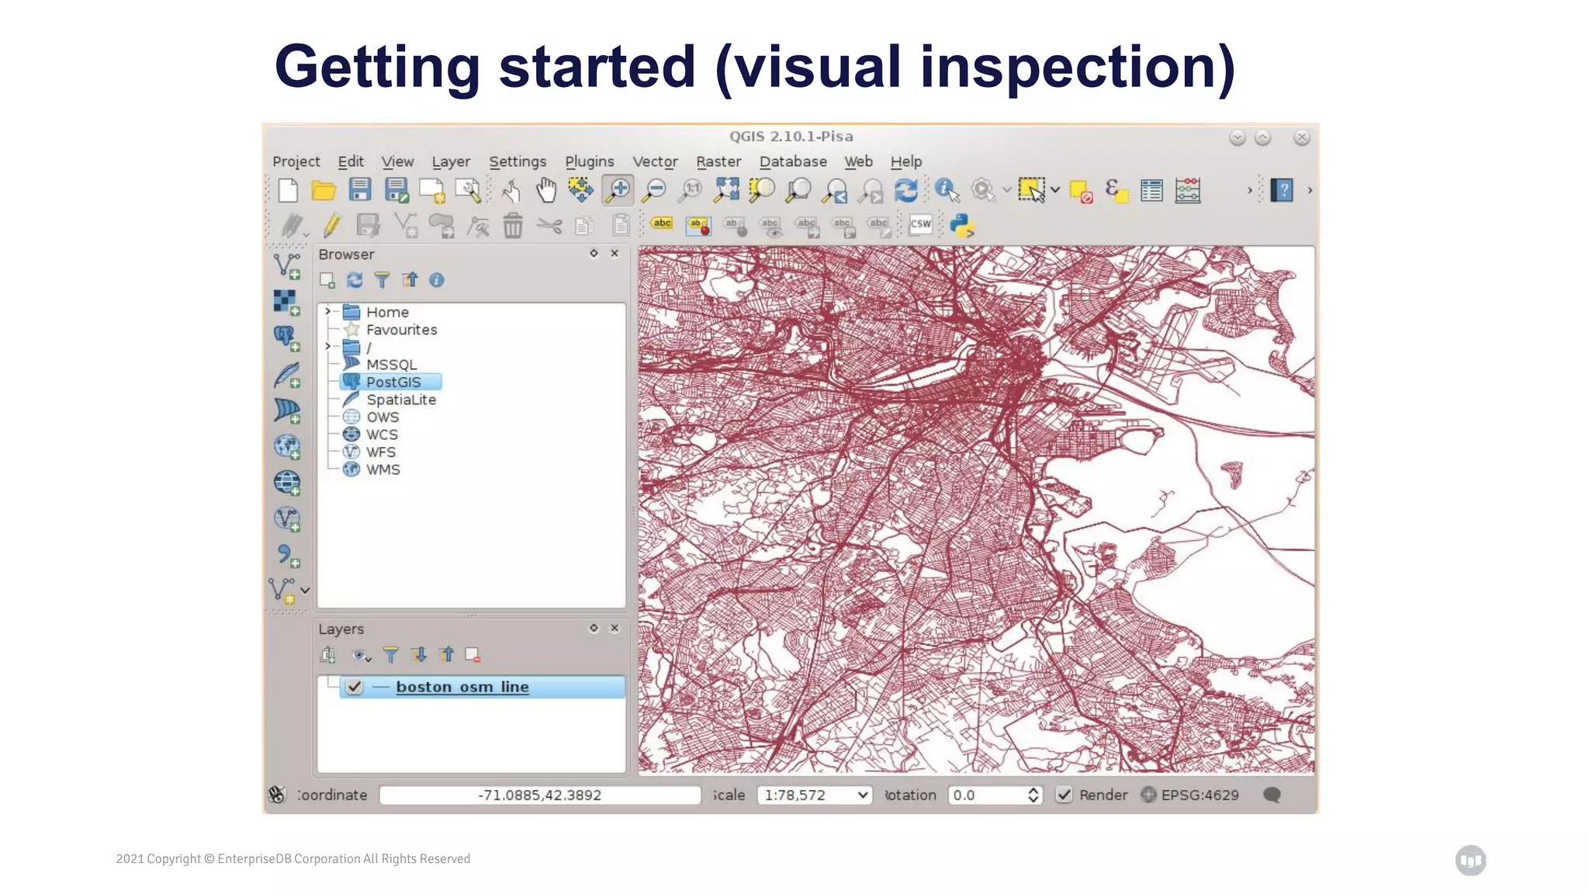
Task: Undock the Browser panel float button
Action: (x=594, y=254)
